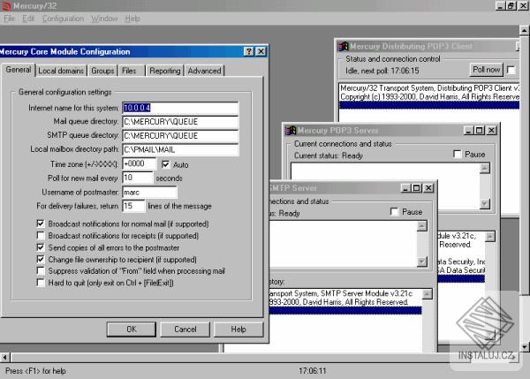The image size is (530, 379).
Task: Click the 17:06:11 clock in status bar
Action: pyautogui.click(x=313, y=371)
